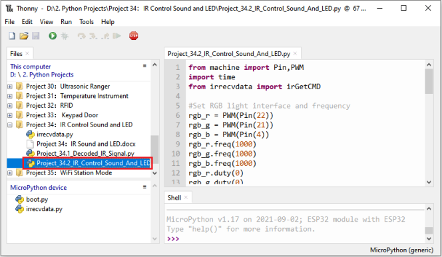This screenshot has height=257, width=442.
Task: Expand Project 30: Ultrasonic Ranger folder
Action: [x=10, y=87]
